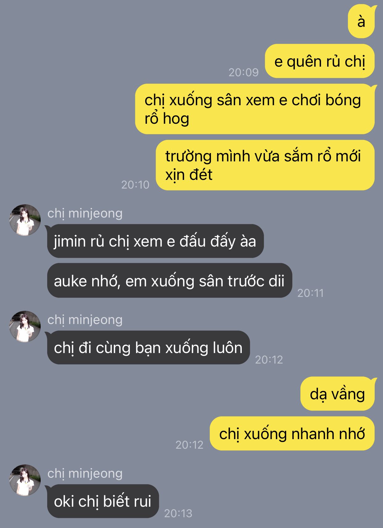Open the 'chị minjeong' name above 'oki chị'
The height and width of the screenshot is (528, 383).
tap(85, 474)
